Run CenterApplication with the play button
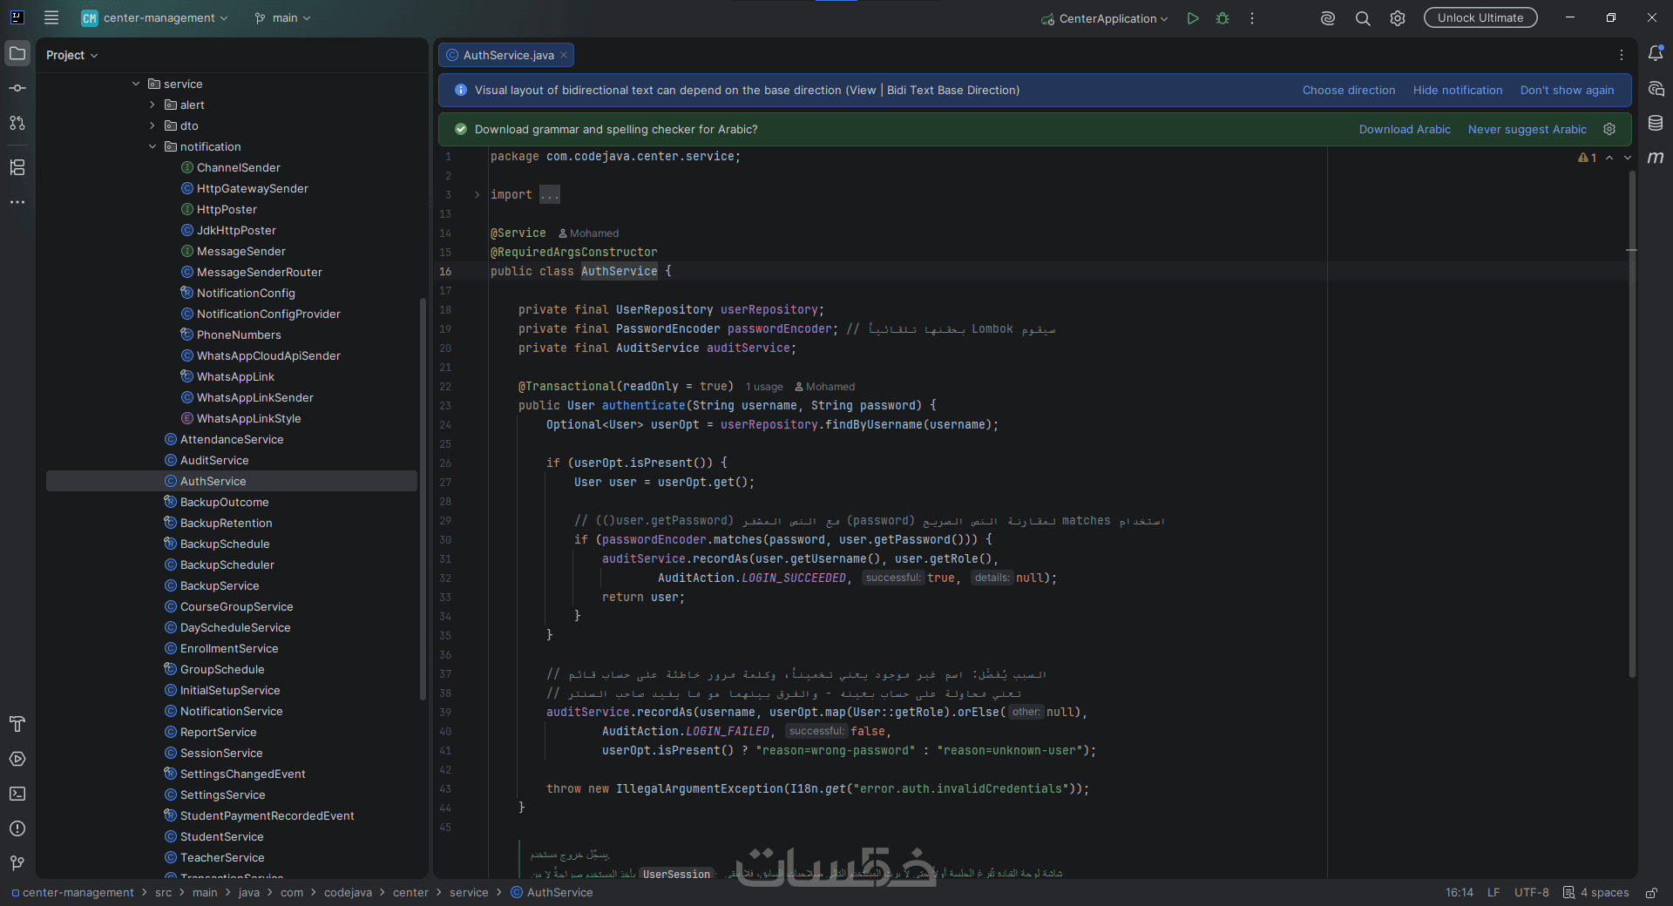 pos(1193,18)
